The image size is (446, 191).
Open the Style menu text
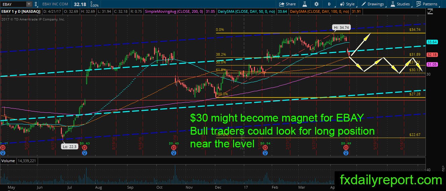tap(350, 4)
